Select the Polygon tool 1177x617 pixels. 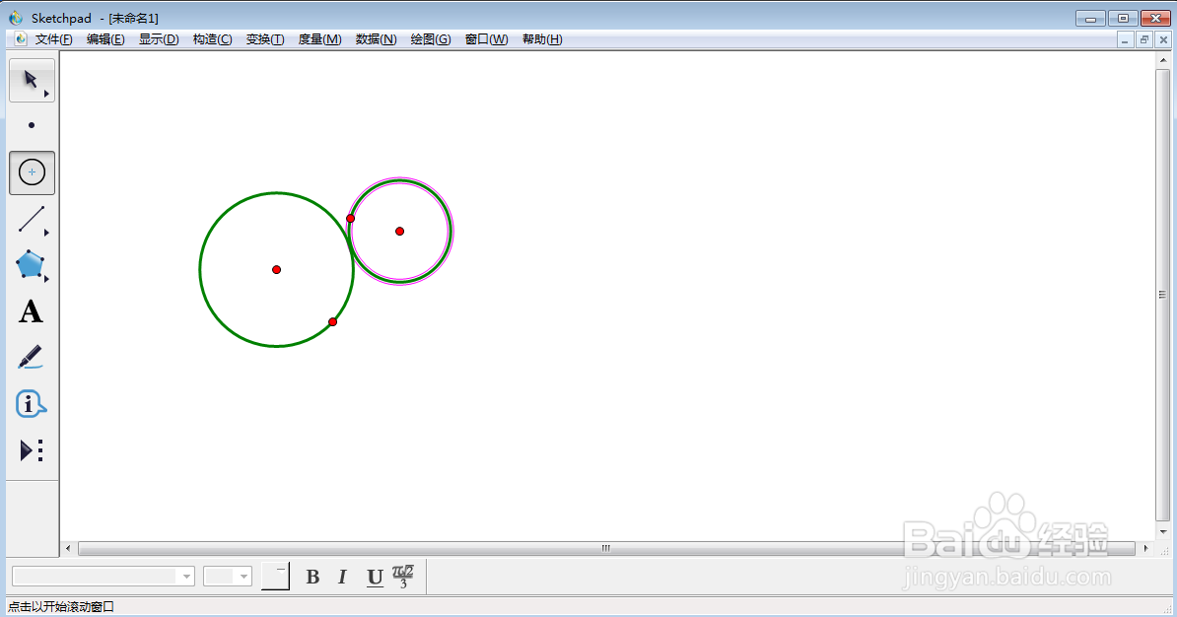click(30, 265)
